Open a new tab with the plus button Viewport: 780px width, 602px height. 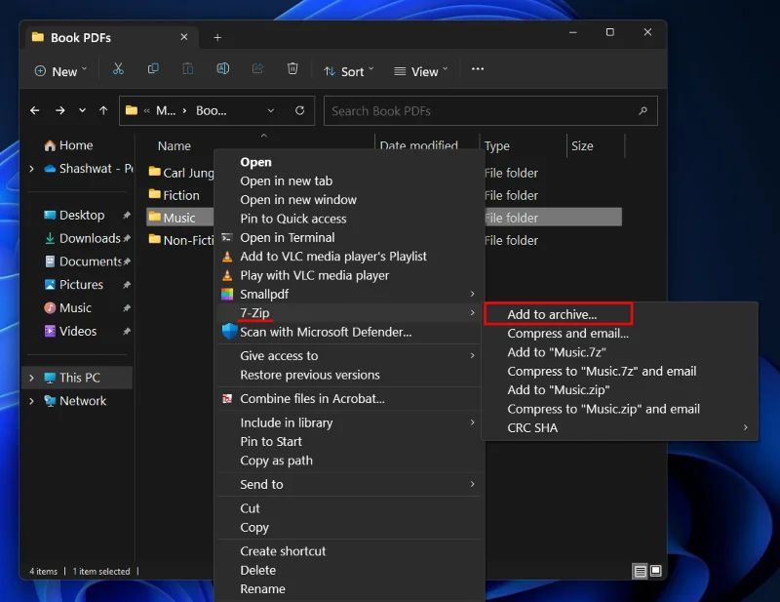[217, 37]
